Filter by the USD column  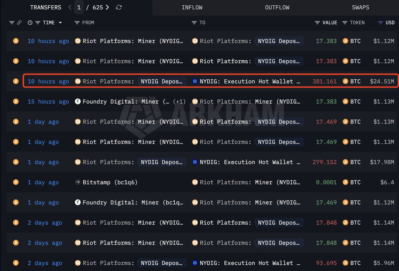[380, 23]
